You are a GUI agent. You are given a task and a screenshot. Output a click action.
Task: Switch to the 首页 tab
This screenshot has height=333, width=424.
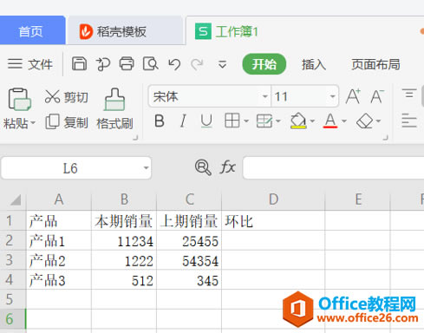[x=32, y=30]
